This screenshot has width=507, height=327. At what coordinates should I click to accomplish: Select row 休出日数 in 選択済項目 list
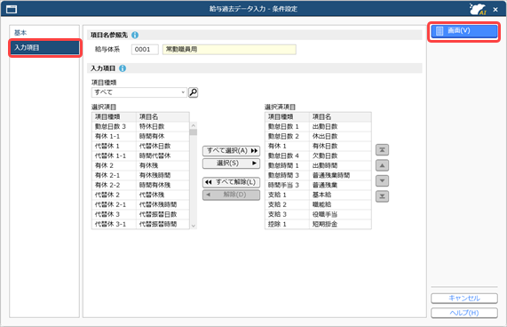pos(318,136)
